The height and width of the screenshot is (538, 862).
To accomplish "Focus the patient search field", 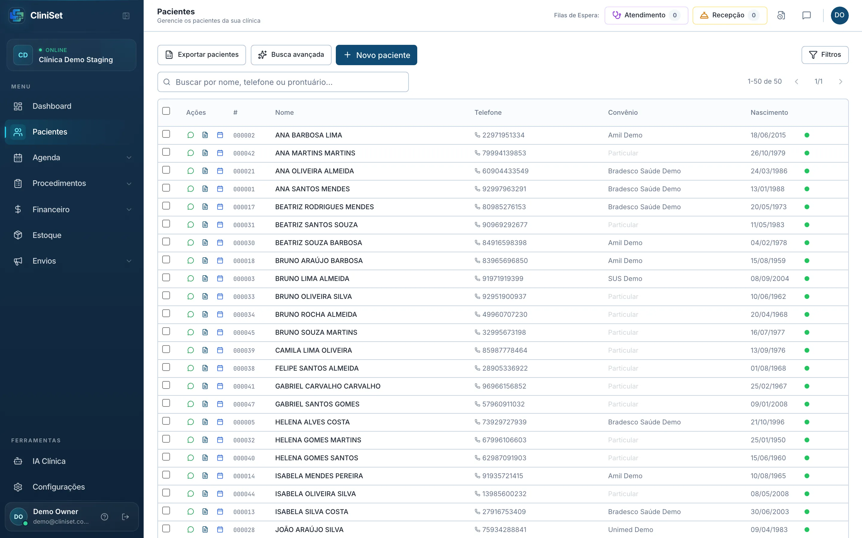I will (283, 82).
